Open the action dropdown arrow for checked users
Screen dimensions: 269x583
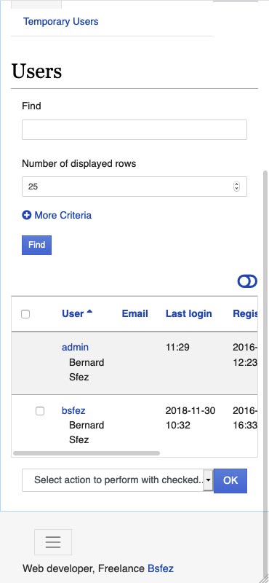(208, 480)
